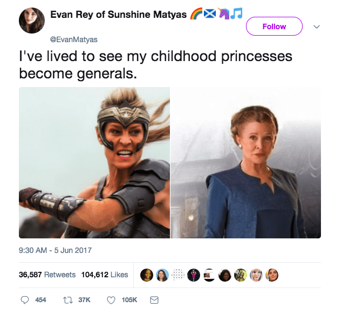Open the right blue dress image
The width and height of the screenshot is (342, 320).
pyautogui.click(x=246, y=162)
